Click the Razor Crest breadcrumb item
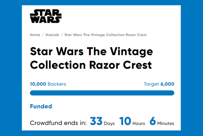 (x=105, y=35)
